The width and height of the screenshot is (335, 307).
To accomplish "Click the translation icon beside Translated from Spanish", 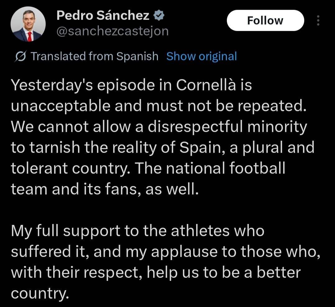I will 20,56.
